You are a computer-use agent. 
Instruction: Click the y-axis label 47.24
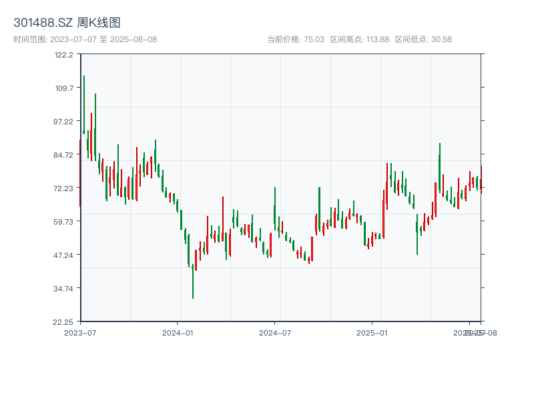(63, 255)
